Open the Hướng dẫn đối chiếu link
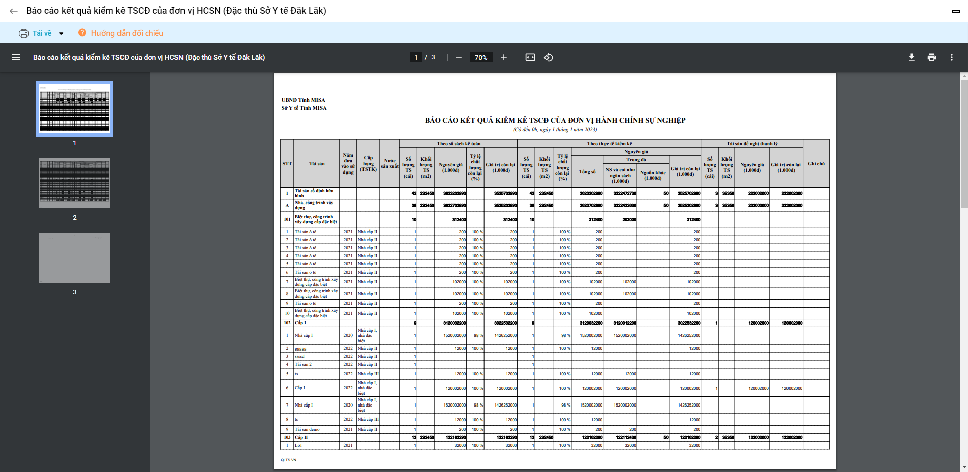 click(127, 33)
